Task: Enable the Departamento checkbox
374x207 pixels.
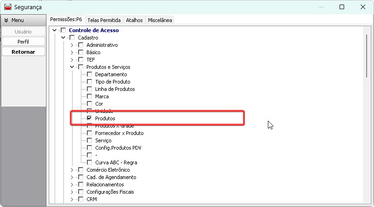Action: 90,74
